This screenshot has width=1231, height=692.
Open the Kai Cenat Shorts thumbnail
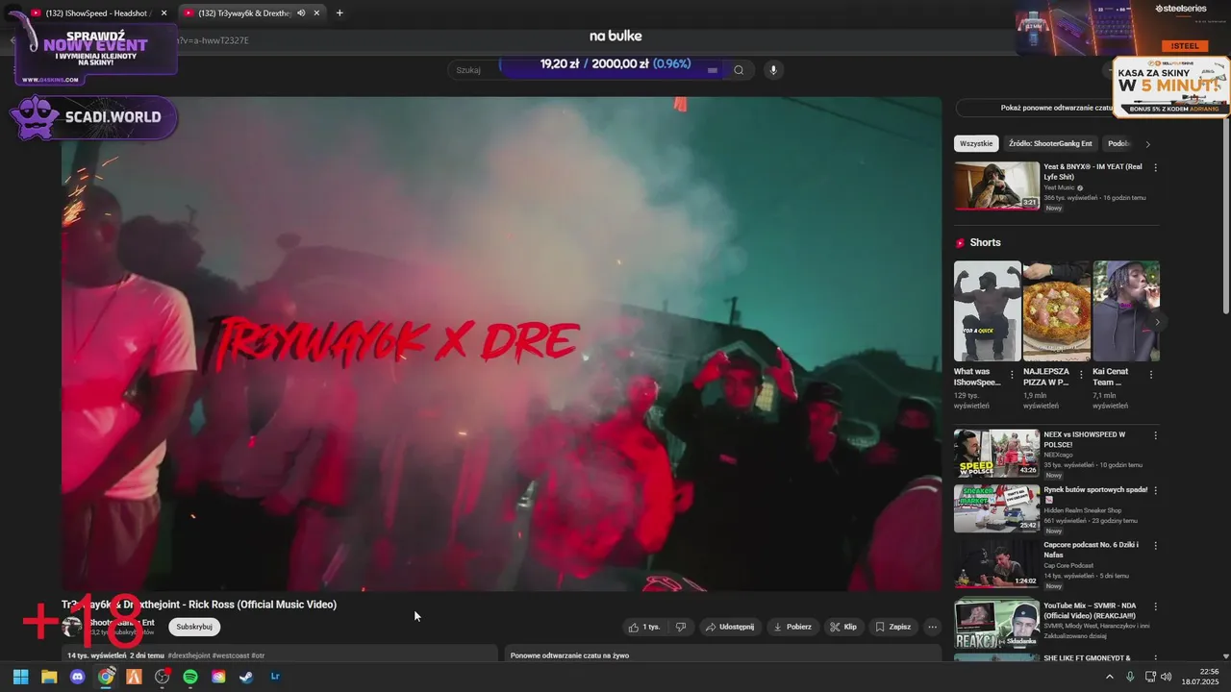point(1126,311)
